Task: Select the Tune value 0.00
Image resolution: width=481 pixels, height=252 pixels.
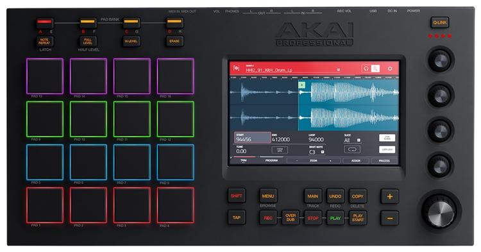Action: coord(241,151)
